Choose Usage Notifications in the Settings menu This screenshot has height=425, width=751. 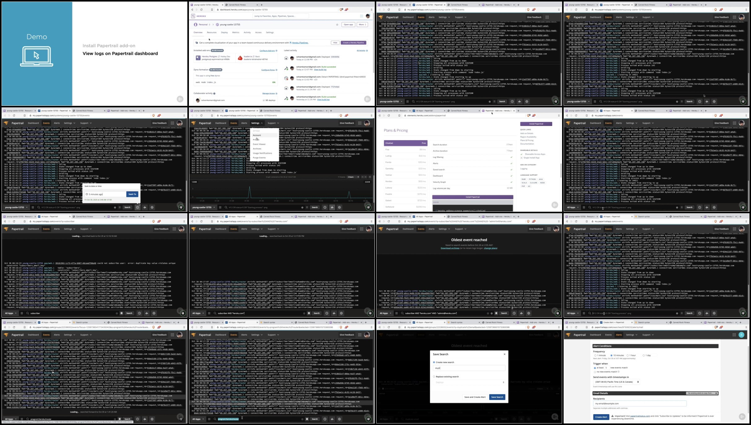pos(262,153)
